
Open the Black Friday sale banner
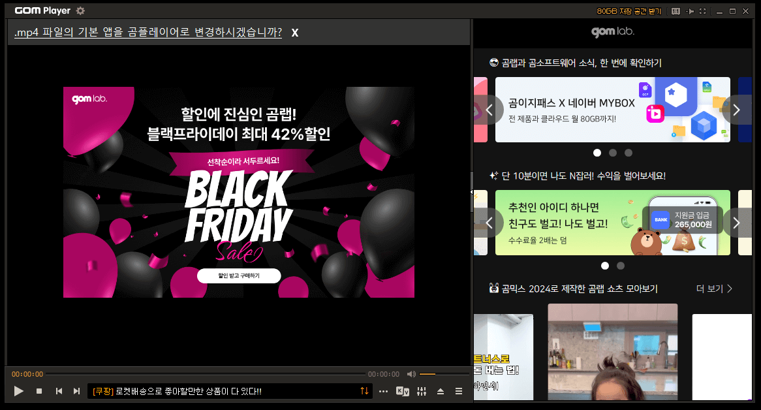[239, 192]
